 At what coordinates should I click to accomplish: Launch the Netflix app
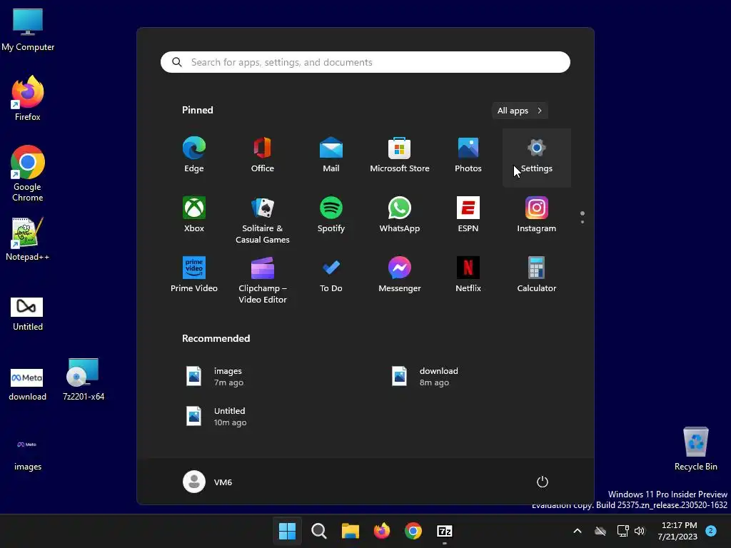pyautogui.click(x=468, y=275)
